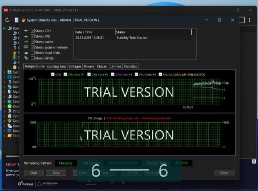Click the RAM icon beside Stress system memory
258x191 pixels.
26,47
